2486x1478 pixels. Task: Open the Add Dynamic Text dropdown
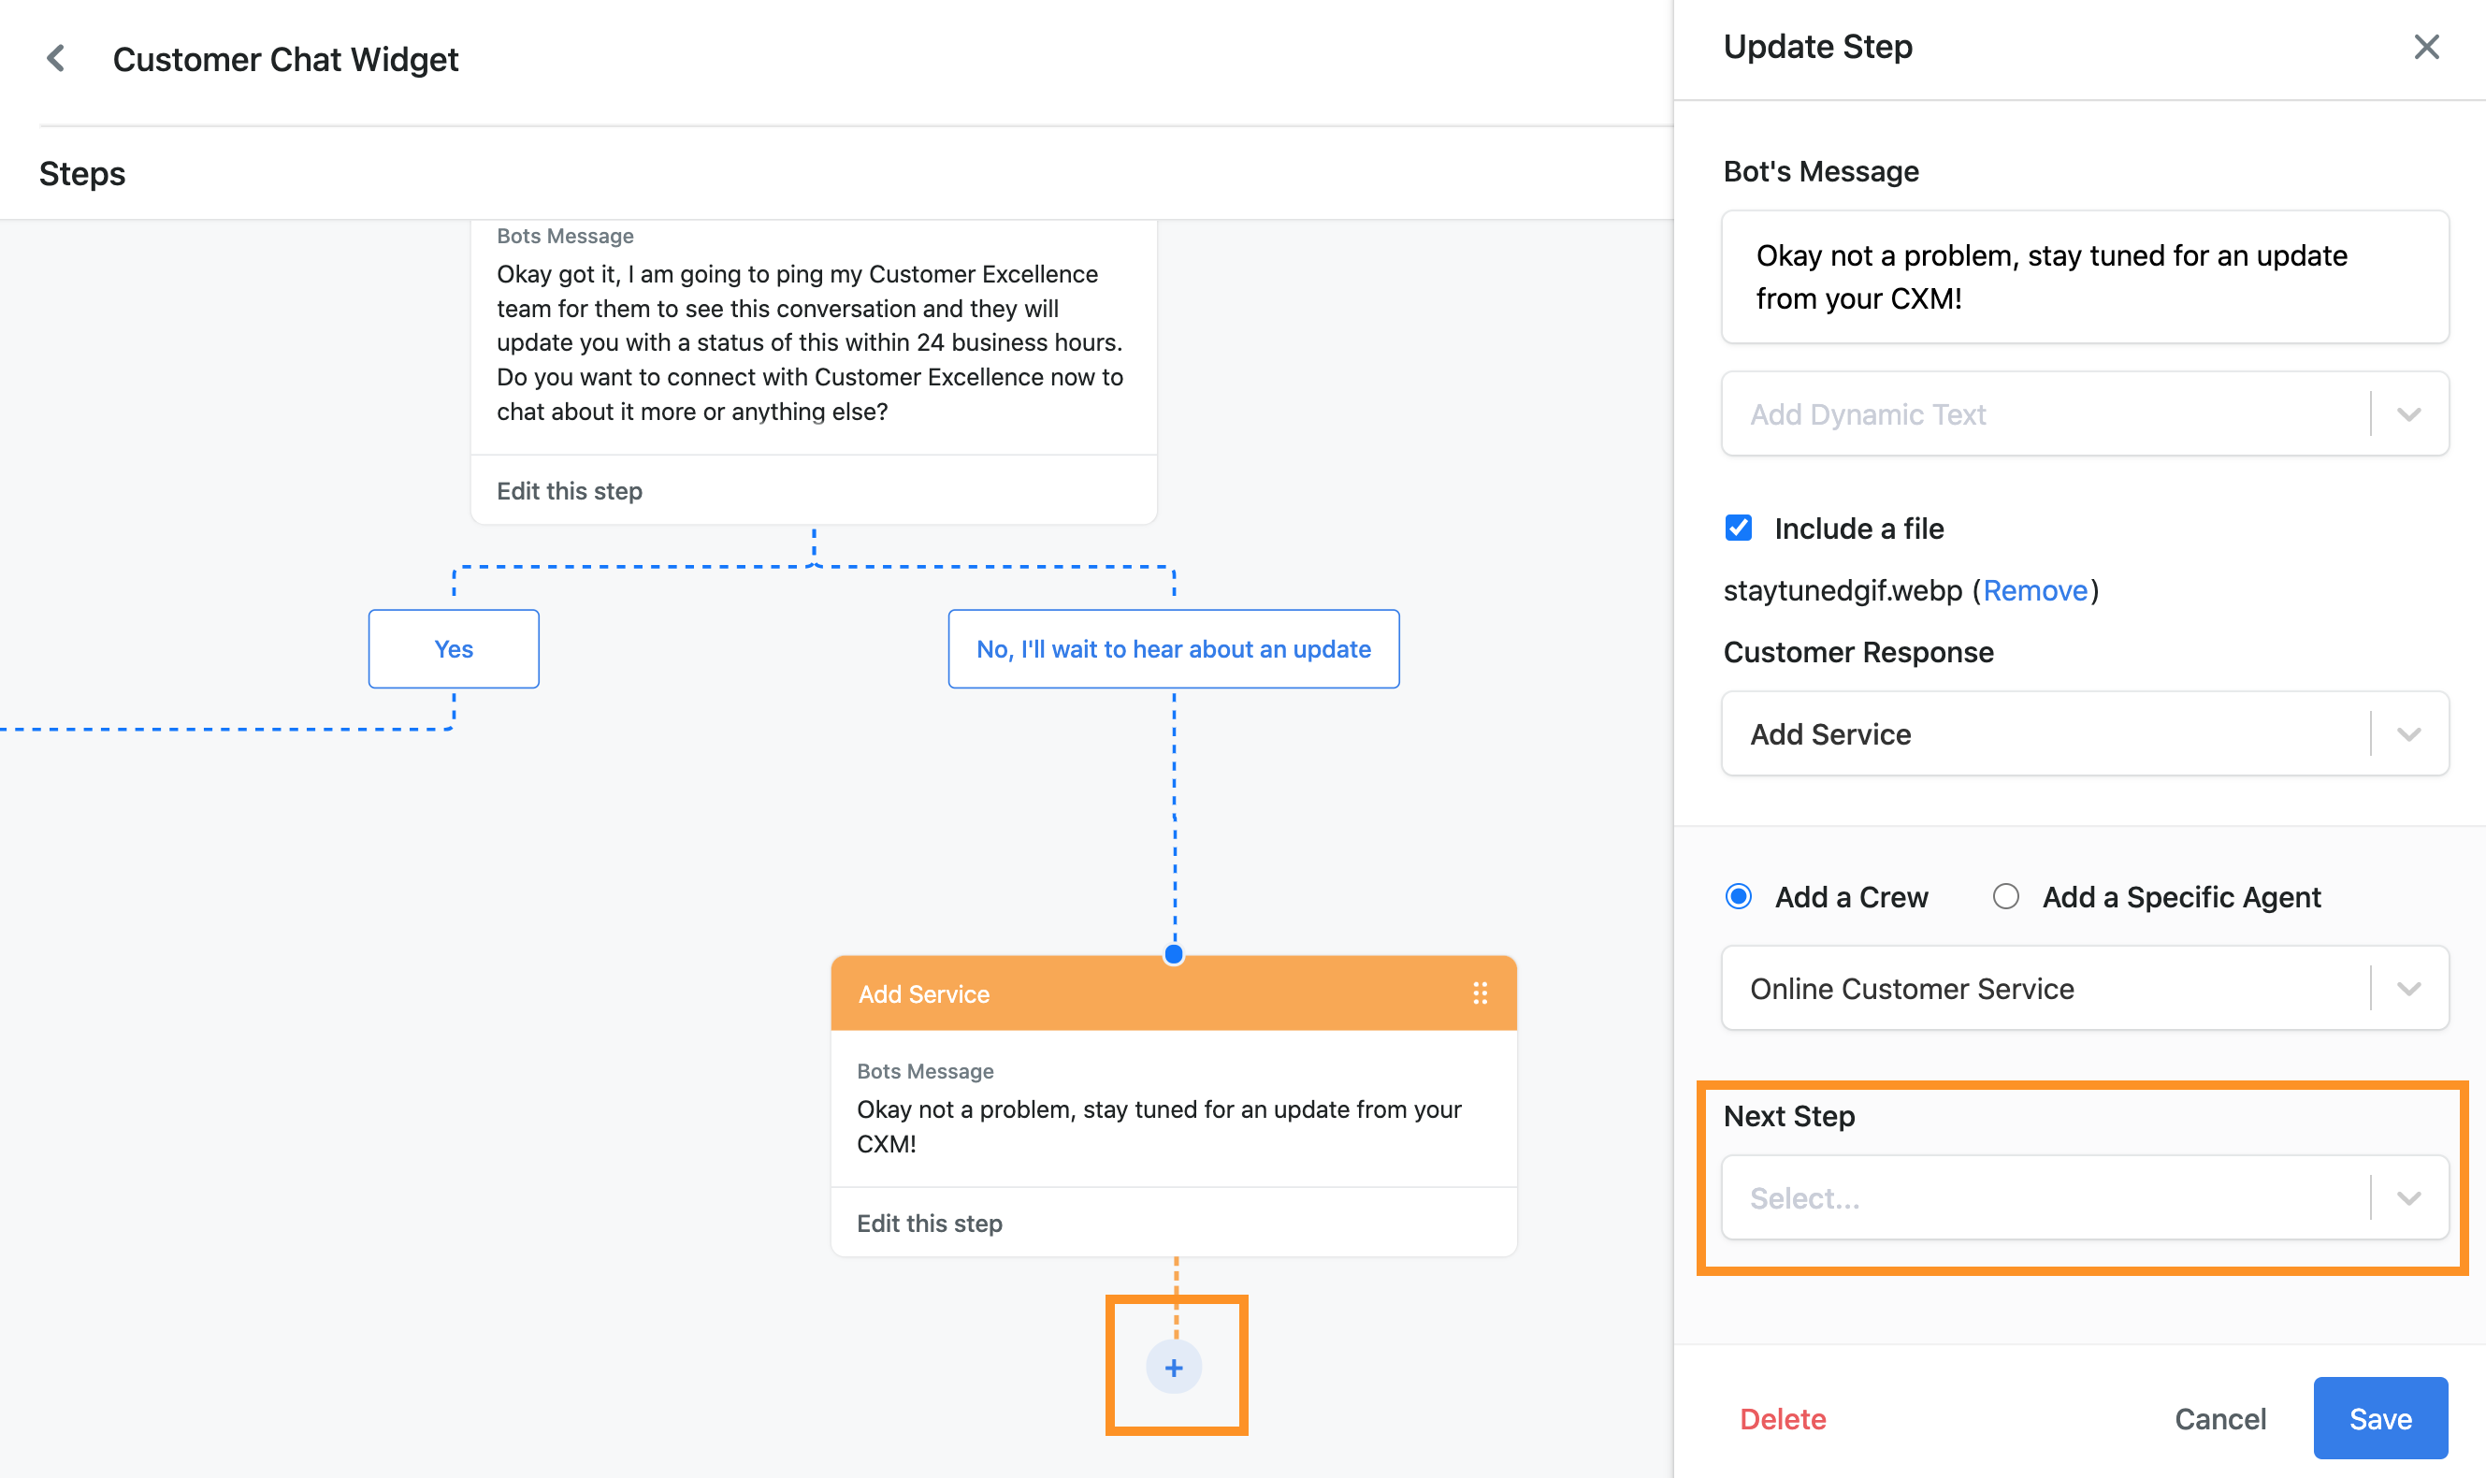coord(2085,414)
